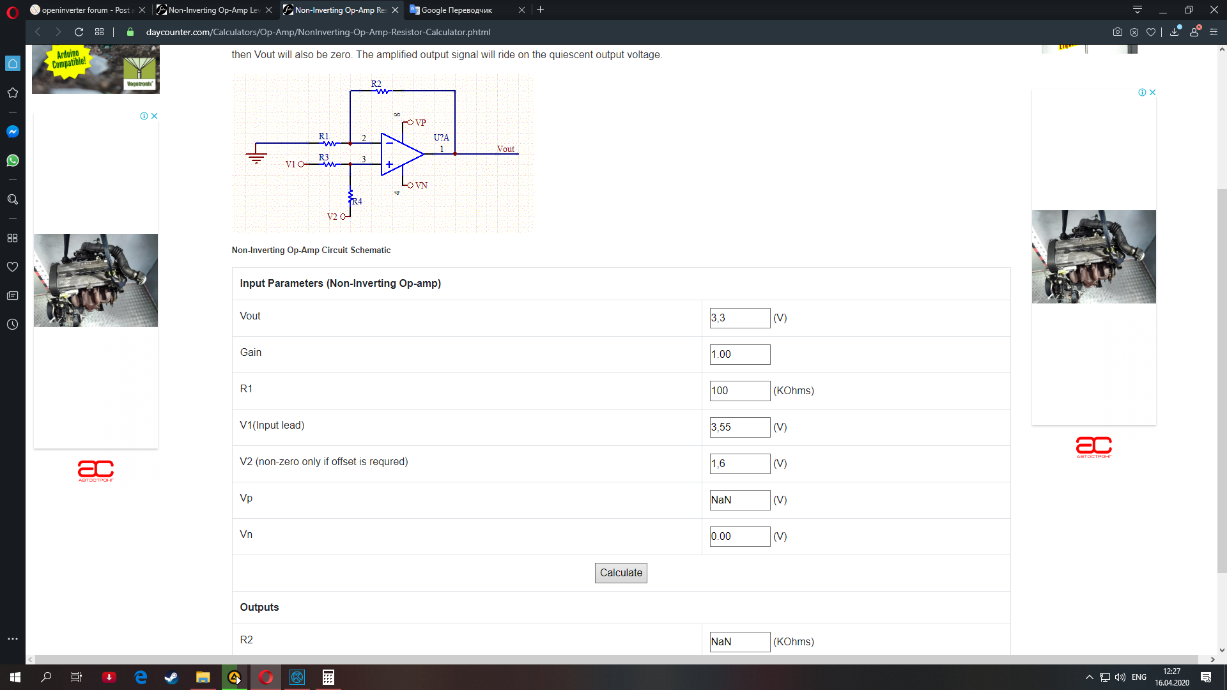
Task: Expand hidden system tray icons
Action: point(1089,677)
